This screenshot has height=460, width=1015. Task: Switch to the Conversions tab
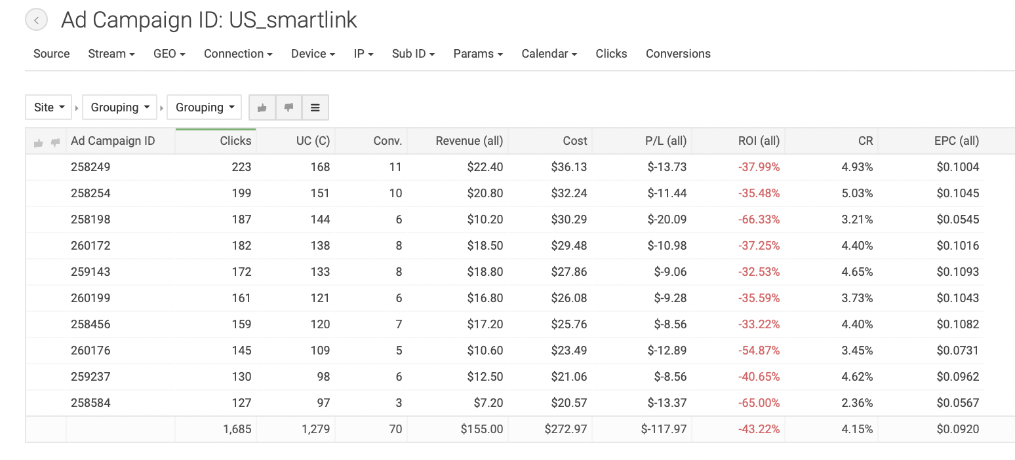pos(678,54)
